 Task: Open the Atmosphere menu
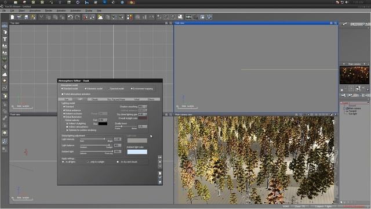click(x=35, y=10)
